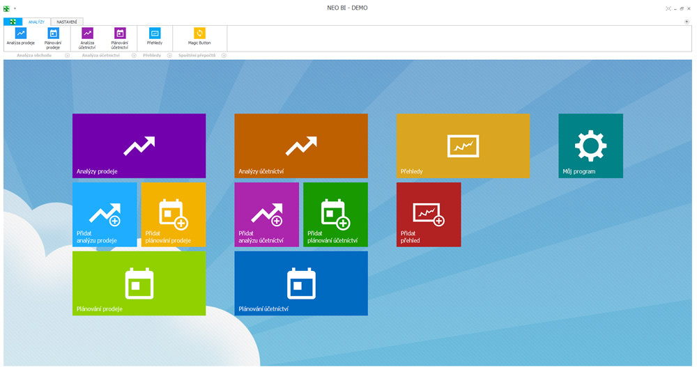Image resolution: width=697 pixels, height=367 pixels.
Task: Click the Přidat analýzu prodeje tile
Action: pos(105,214)
